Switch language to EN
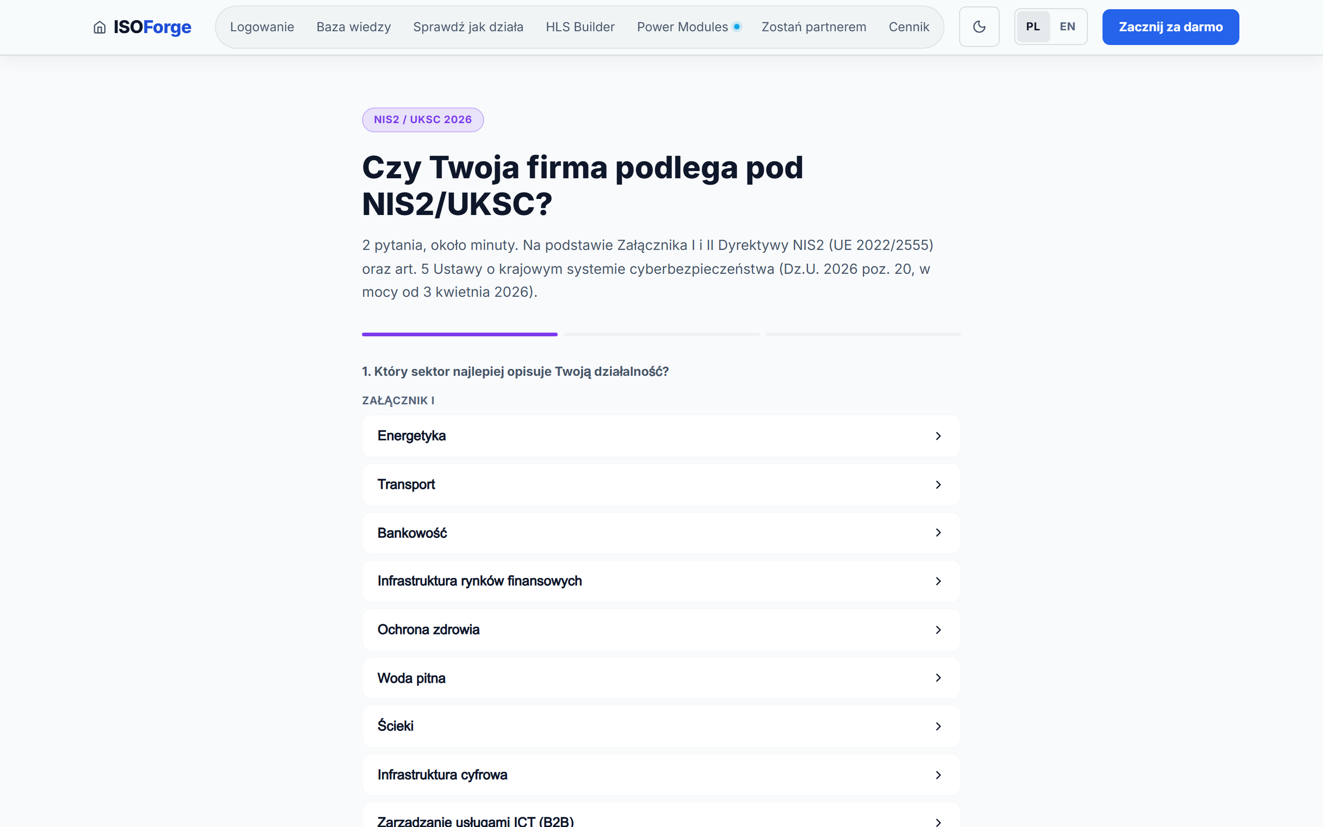This screenshot has width=1323, height=827. (x=1067, y=27)
